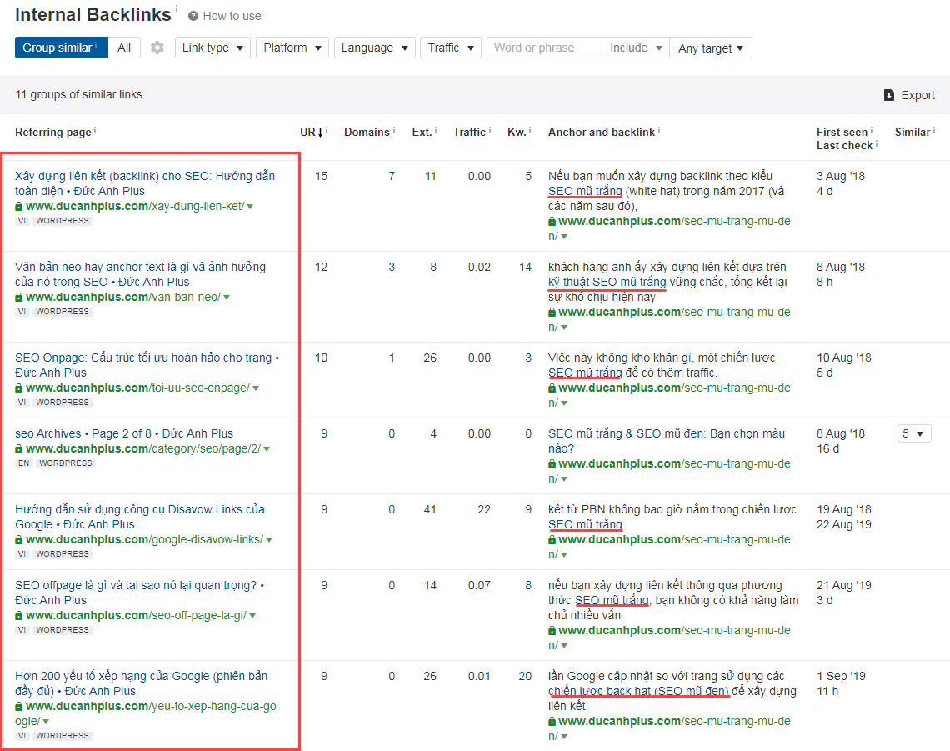
Task: Click the How to use help icon
Action: point(193,16)
